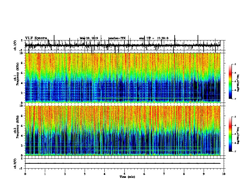This screenshot has height=195, width=252.
Task: Click the time axis tick label "3"
Action: (x=85, y=174)
